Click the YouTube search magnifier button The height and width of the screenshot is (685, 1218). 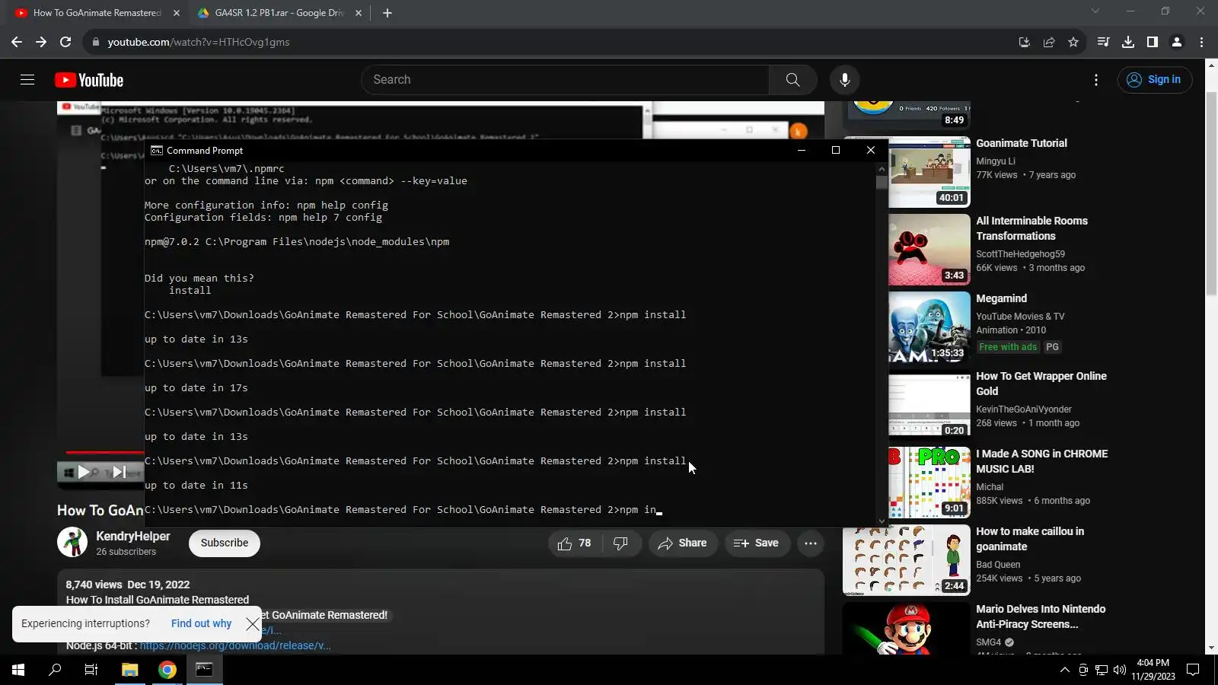tap(792, 80)
